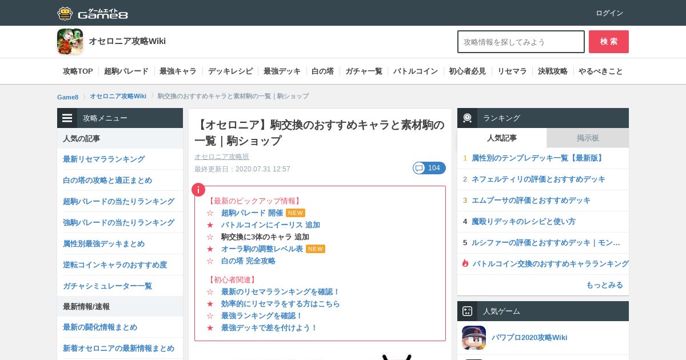Open the 104 comments bubble
This screenshot has height=360, width=686.
429,168
